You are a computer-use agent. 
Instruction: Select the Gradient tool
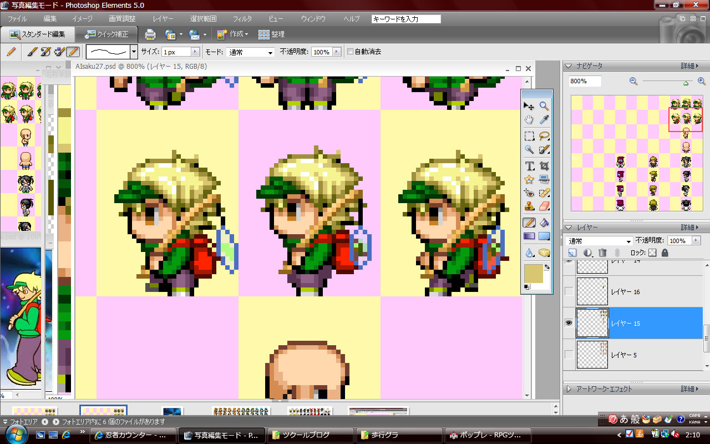529,237
